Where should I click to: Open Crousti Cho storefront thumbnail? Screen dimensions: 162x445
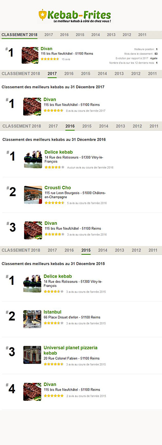click(x=33, y=195)
